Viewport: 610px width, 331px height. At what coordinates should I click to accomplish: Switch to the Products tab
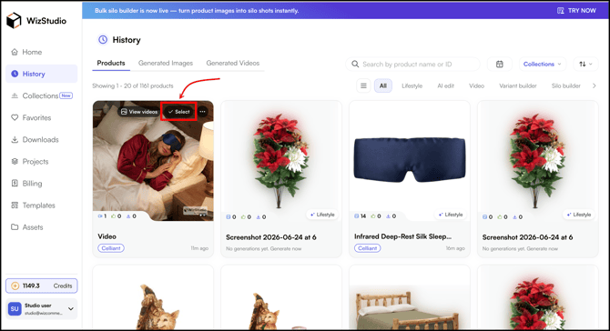click(111, 63)
